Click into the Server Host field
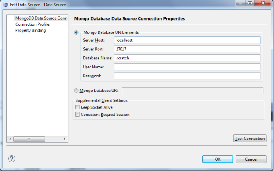The image size is (274, 171). tap(187, 40)
